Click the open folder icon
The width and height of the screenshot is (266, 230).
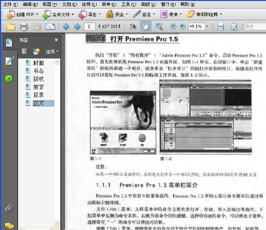pyautogui.click(x=11, y=27)
